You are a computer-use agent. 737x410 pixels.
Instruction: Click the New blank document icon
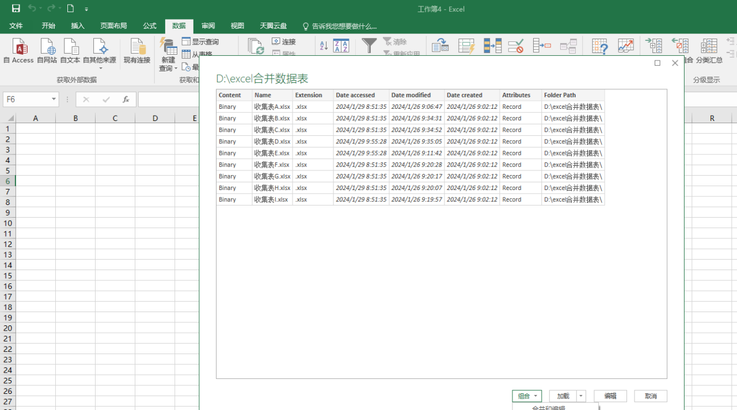(x=70, y=9)
